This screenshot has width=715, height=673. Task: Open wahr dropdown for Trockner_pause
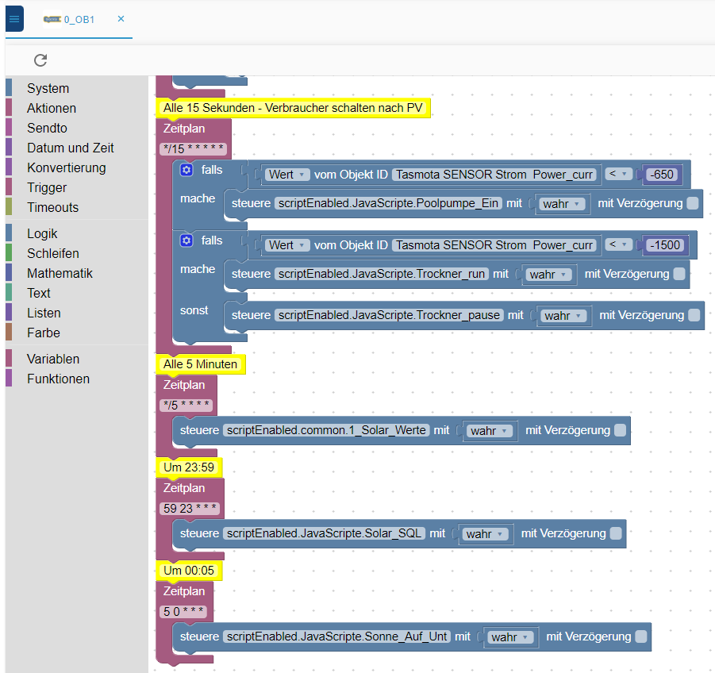coord(563,316)
